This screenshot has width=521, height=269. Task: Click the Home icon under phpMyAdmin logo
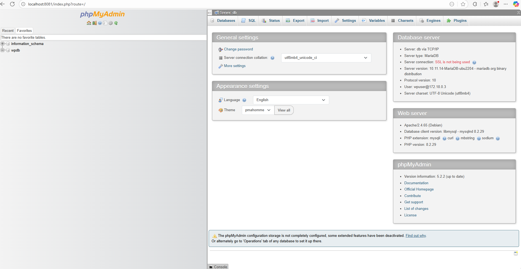point(89,23)
